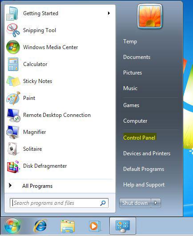Open Devices and Printers
193x236 pixels.
[147, 153]
